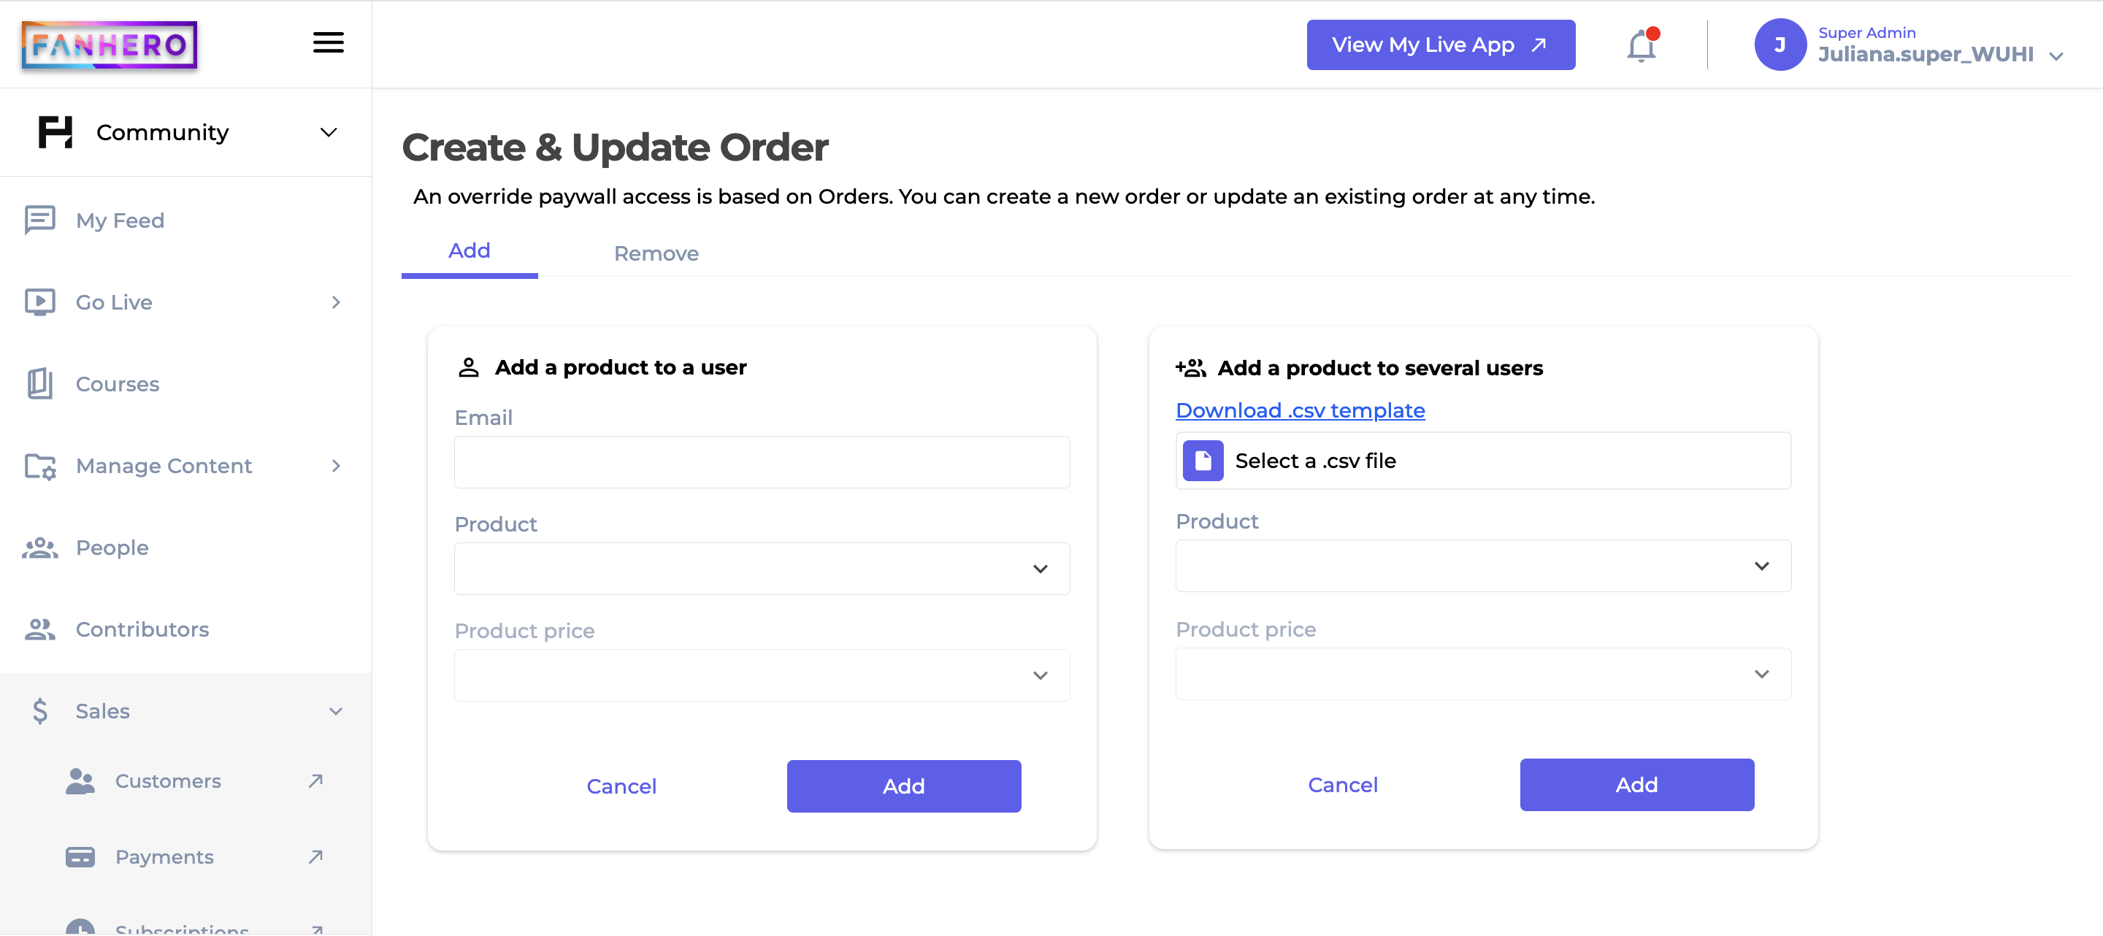The height and width of the screenshot is (936, 2103).
Task: Click Add button for single user form
Action: (x=904, y=786)
